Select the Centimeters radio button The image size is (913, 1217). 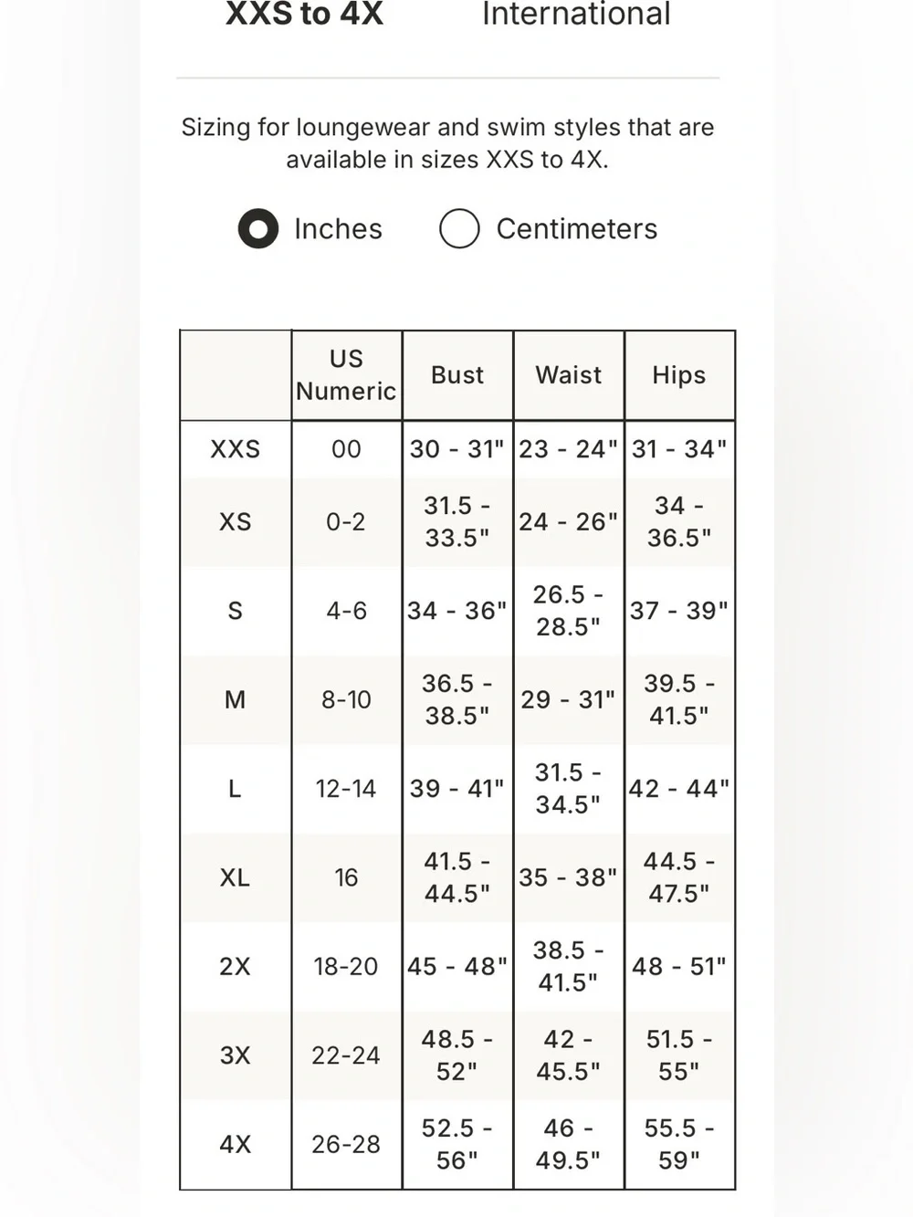click(459, 228)
